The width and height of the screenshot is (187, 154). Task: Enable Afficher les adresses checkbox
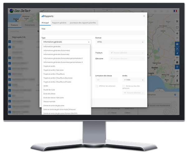point(97,86)
